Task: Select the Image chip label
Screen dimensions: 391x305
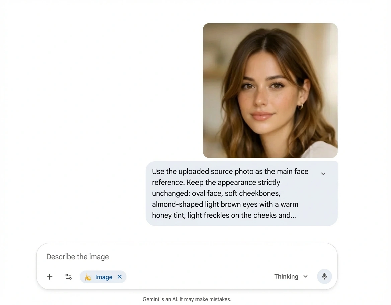Action: coord(104,277)
